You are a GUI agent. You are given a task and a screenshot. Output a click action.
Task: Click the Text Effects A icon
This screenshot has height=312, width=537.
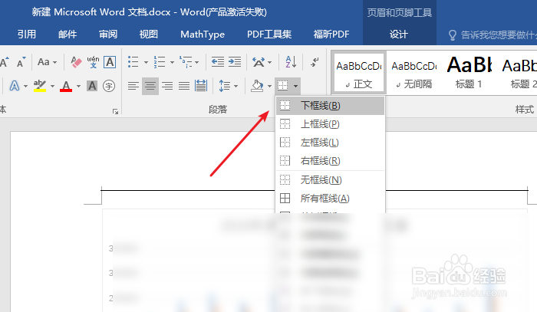[x=15, y=86]
